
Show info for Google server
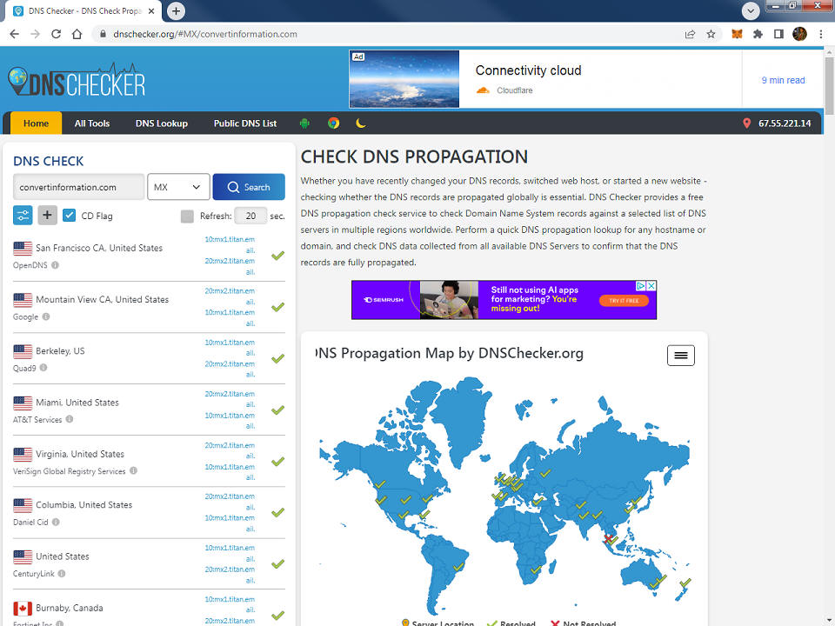(46, 316)
